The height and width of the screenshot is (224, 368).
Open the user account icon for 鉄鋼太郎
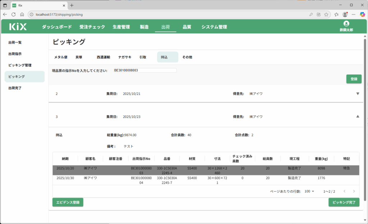pyautogui.click(x=346, y=24)
